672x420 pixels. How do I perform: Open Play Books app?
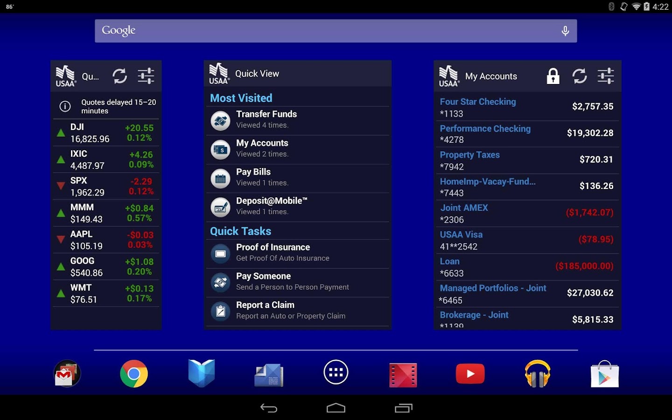202,373
